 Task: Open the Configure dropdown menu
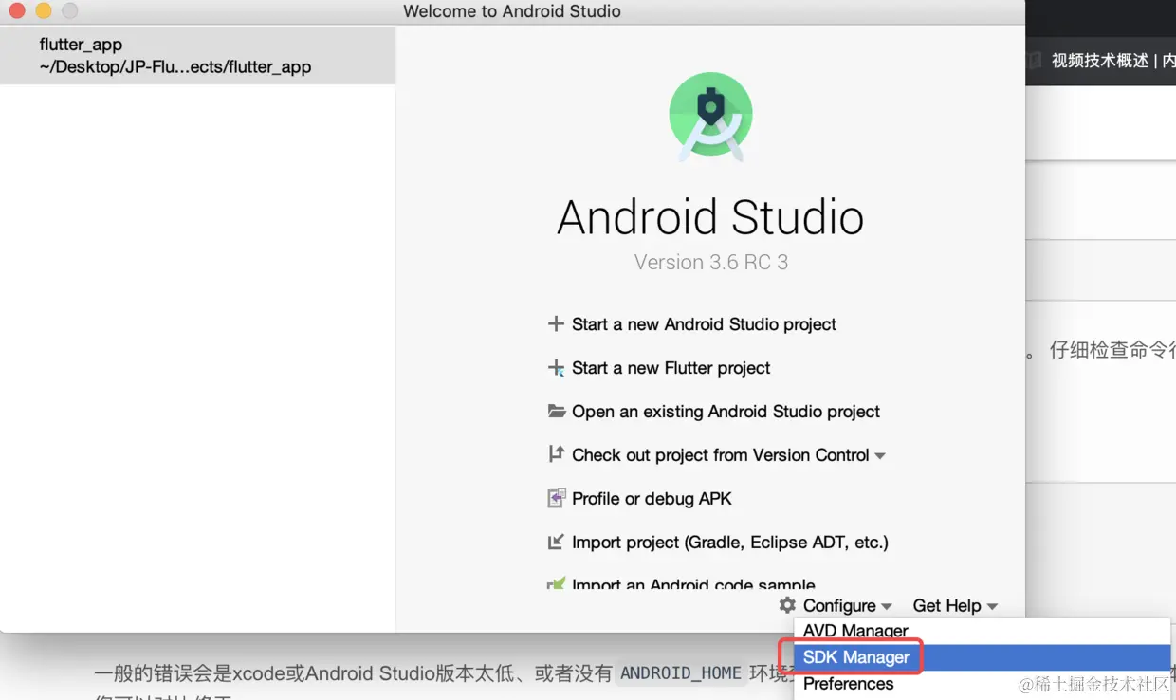point(847,605)
